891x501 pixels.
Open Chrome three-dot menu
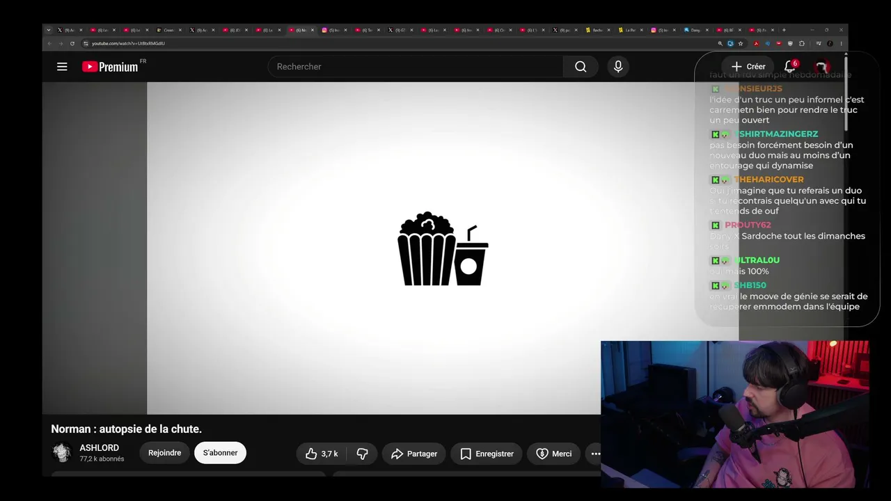click(x=841, y=43)
